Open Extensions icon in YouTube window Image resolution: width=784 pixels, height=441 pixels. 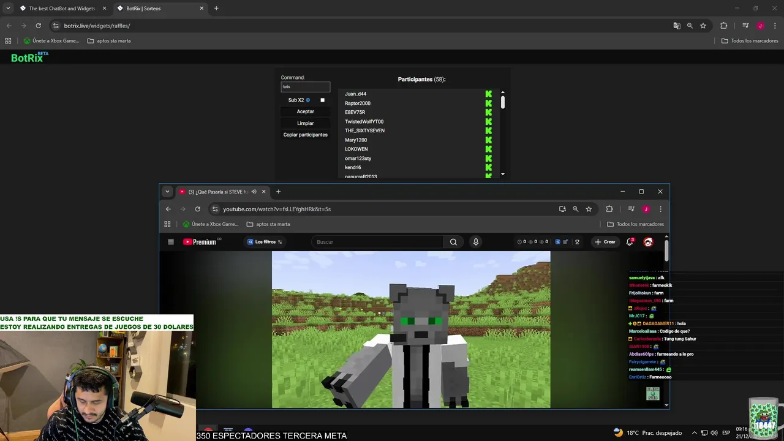pyautogui.click(x=609, y=209)
